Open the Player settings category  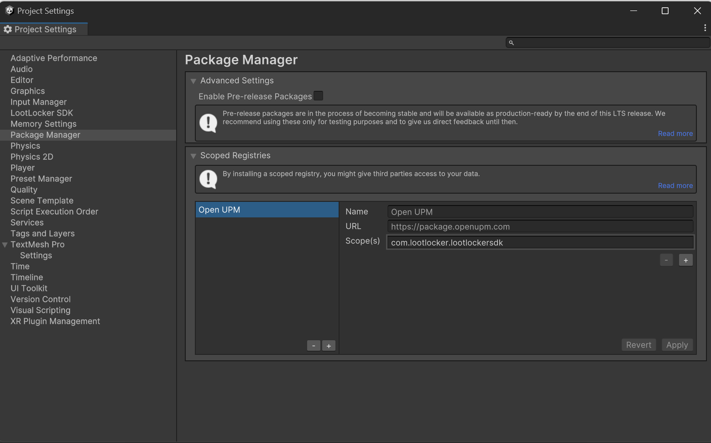[x=22, y=168]
